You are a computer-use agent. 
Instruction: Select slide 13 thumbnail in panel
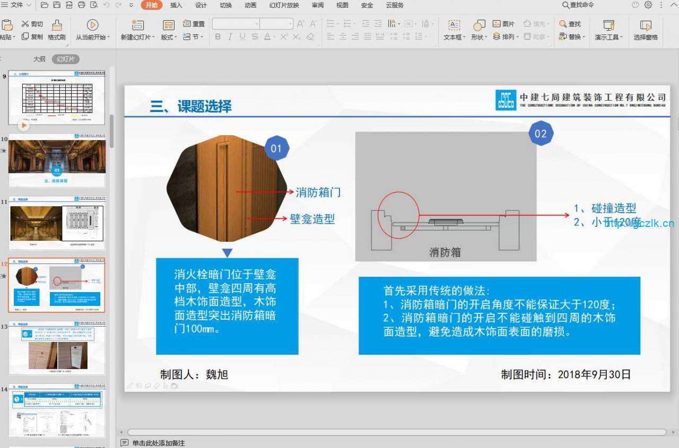[57, 347]
